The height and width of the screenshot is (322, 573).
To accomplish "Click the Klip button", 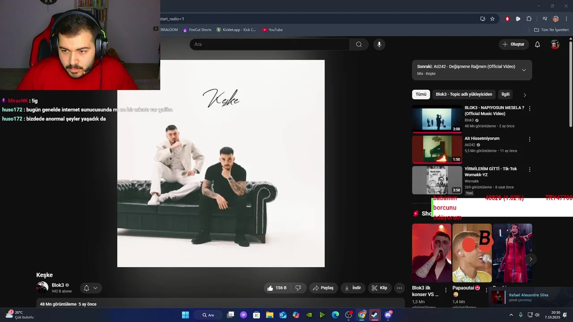I will point(380,288).
